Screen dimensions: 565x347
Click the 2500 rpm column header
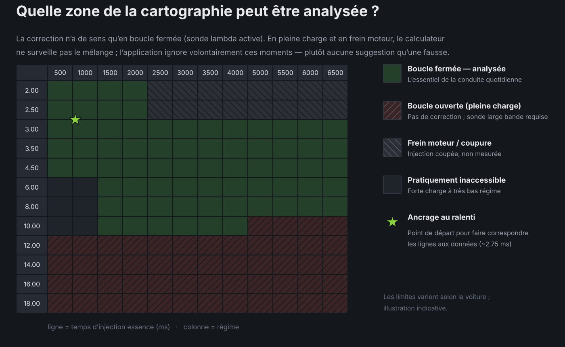point(160,73)
